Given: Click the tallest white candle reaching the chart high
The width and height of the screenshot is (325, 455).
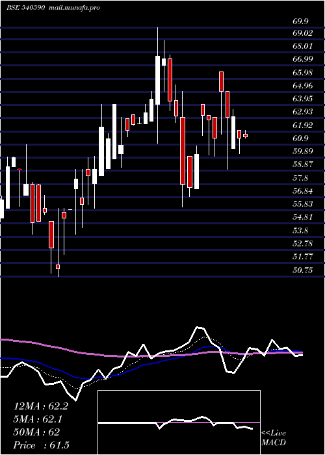Looking at the screenshot, I should click(157, 81).
